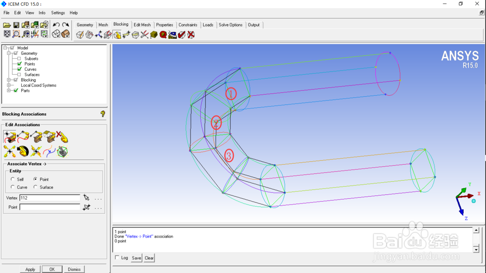Screen dimensions: 486x273
Task: Select the Point entity radio button
Action: click(x=35, y=179)
